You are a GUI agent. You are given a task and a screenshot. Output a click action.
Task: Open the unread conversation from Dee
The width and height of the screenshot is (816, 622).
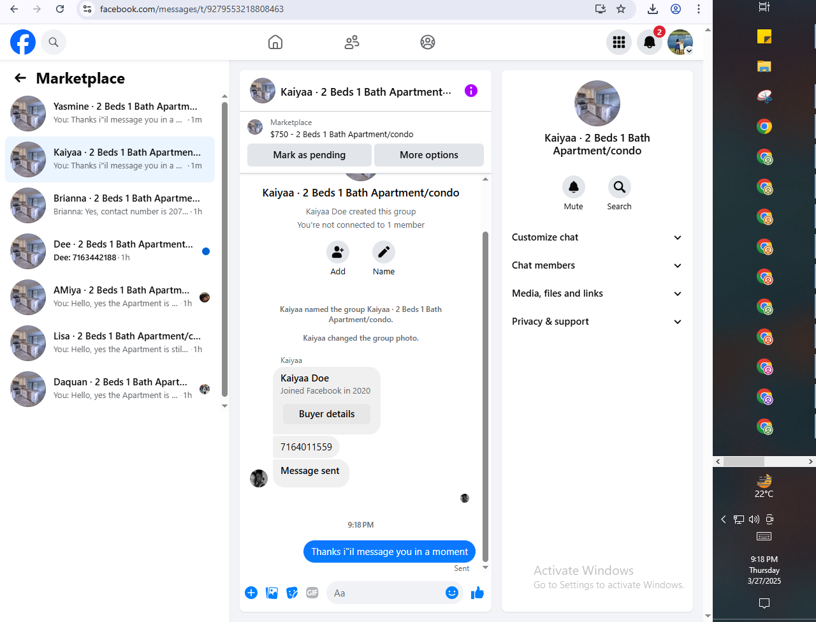pos(110,251)
